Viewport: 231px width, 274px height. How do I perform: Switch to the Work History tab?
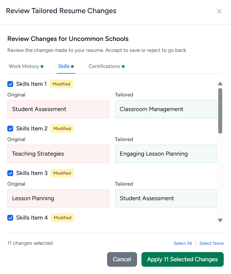[26, 66]
